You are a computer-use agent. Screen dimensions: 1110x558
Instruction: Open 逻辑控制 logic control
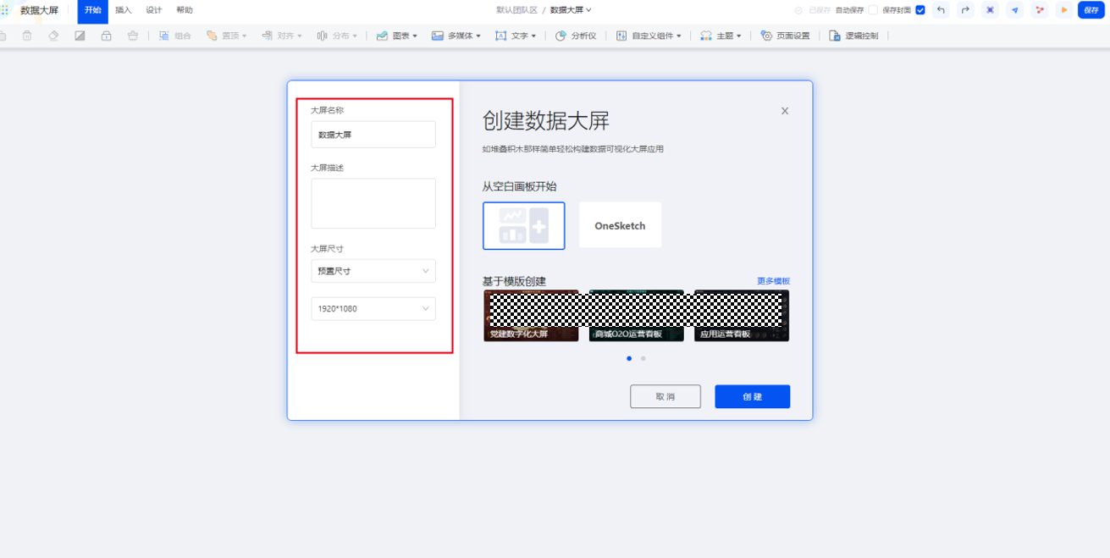pyautogui.click(x=853, y=36)
